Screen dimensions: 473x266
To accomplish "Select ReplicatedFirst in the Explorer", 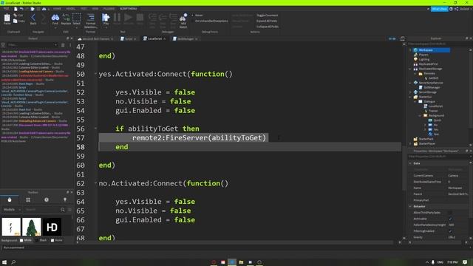I will click(x=428, y=64).
